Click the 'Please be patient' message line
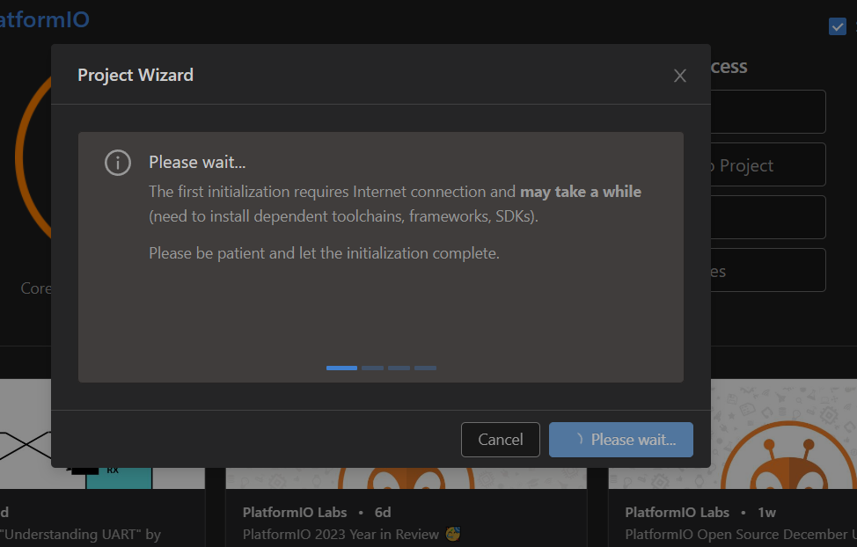The height and width of the screenshot is (547, 857). [324, 253]
